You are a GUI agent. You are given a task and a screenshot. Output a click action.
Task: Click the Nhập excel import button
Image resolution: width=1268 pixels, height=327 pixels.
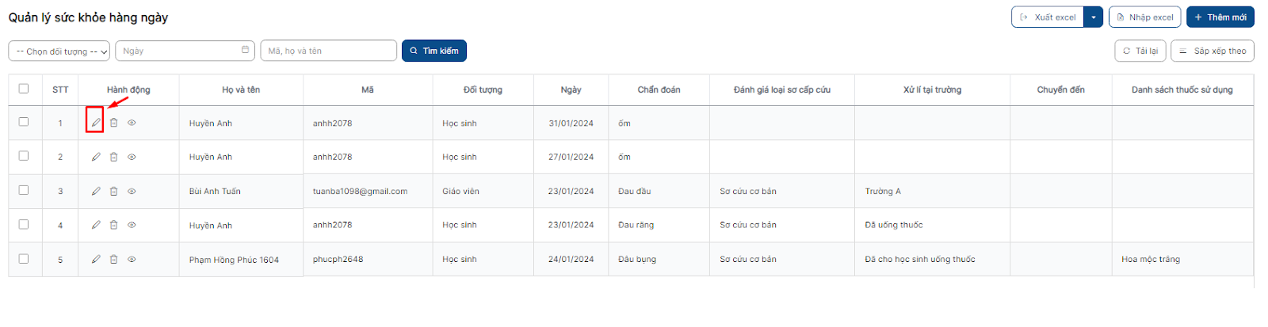(x=1144, y=17)
